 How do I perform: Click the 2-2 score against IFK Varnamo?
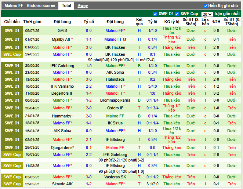coord(89,86)
